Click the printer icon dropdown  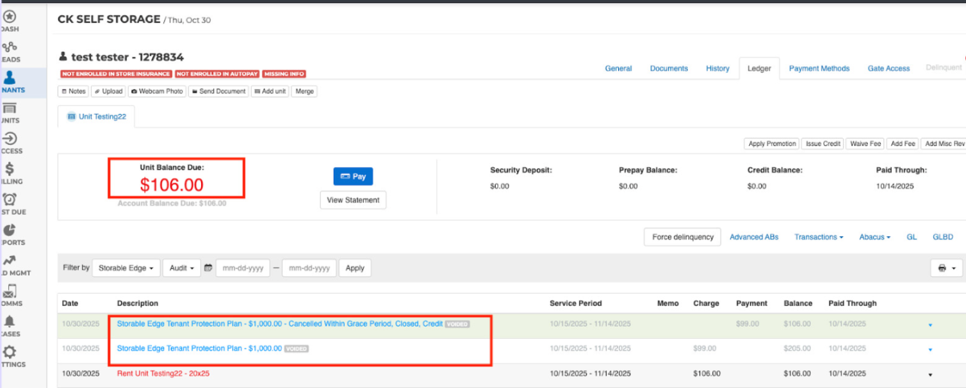[946, 268]
